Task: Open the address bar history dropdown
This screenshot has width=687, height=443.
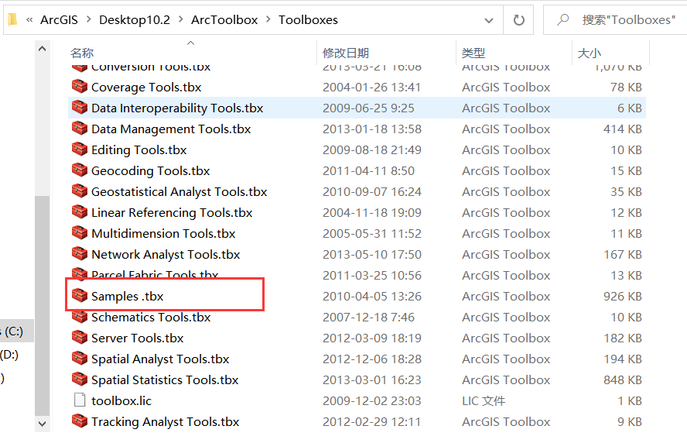Action: (489, 20)
